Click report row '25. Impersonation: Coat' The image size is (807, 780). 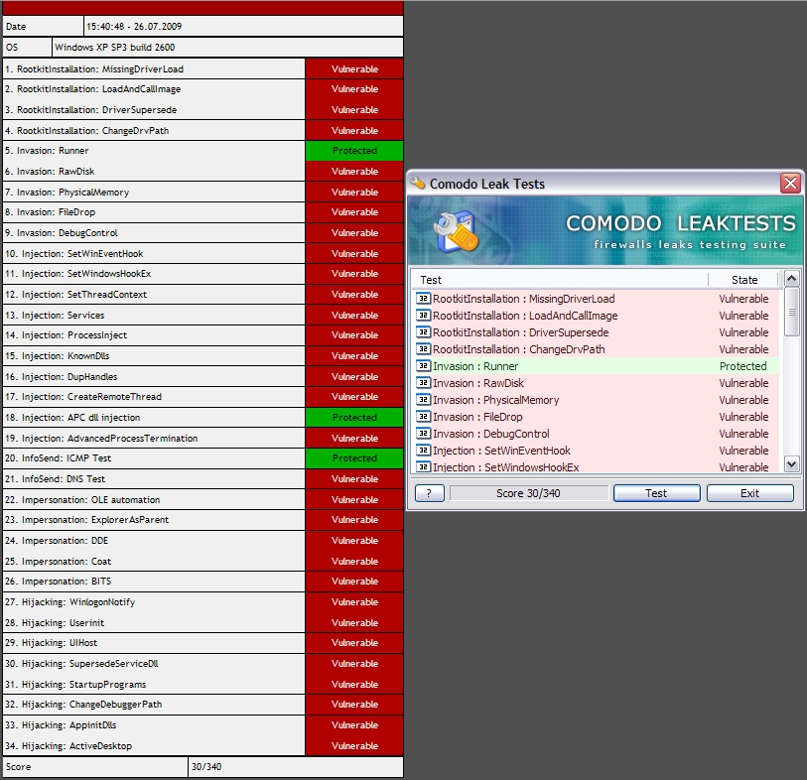pyautogui.click(x=154, y=561)
